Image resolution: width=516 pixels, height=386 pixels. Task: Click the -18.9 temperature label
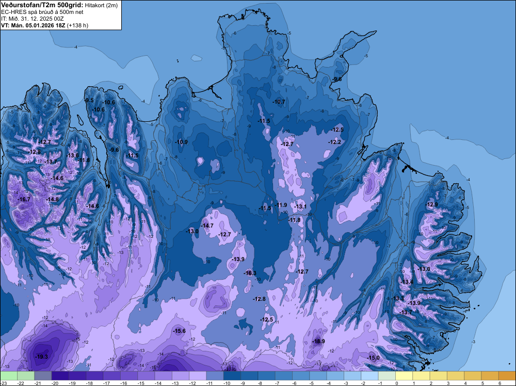pyautogui.click(x=318, y=341)
